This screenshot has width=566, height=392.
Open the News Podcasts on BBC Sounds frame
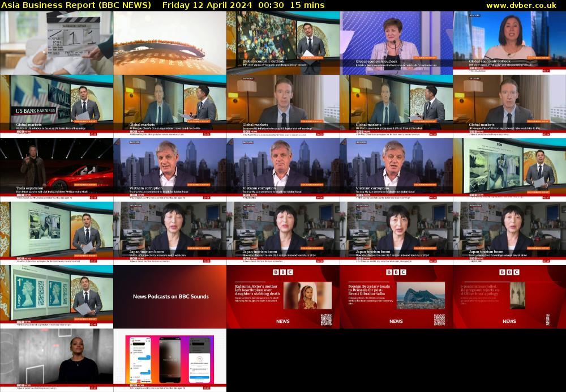point(170,297)
